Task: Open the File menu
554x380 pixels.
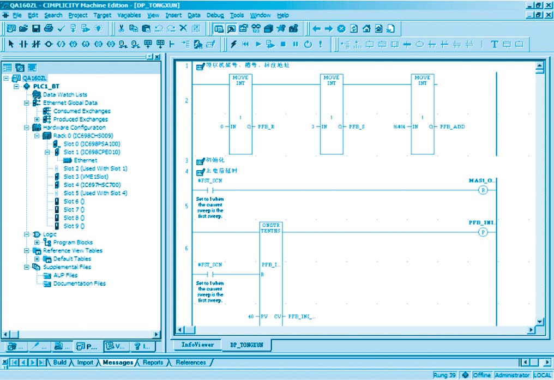Action: point(17,15)
